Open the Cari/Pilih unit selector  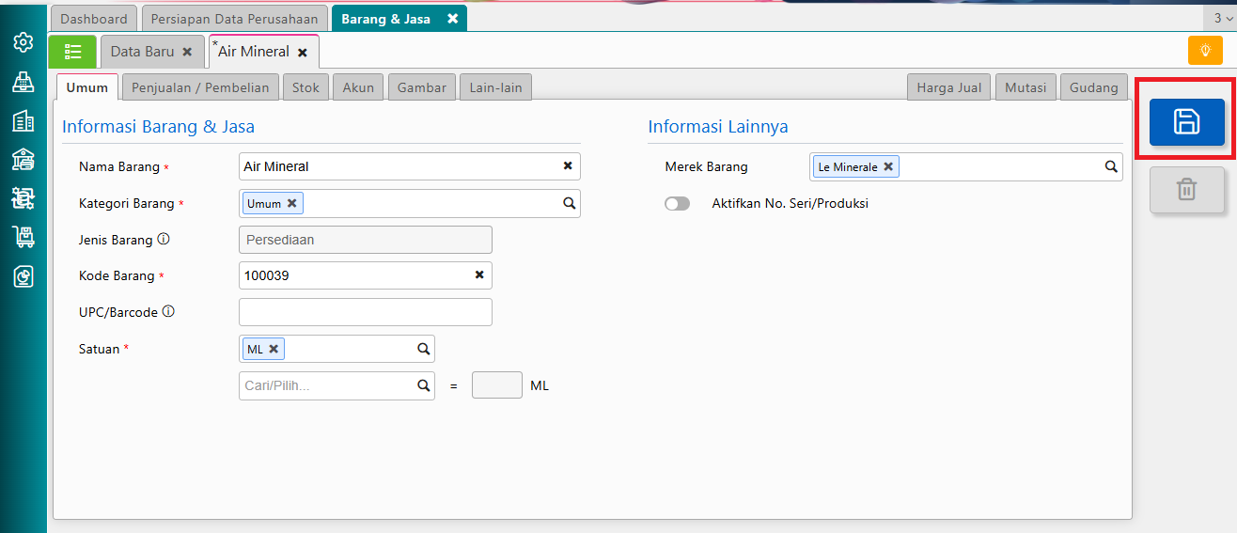click(x=337, y=385)
